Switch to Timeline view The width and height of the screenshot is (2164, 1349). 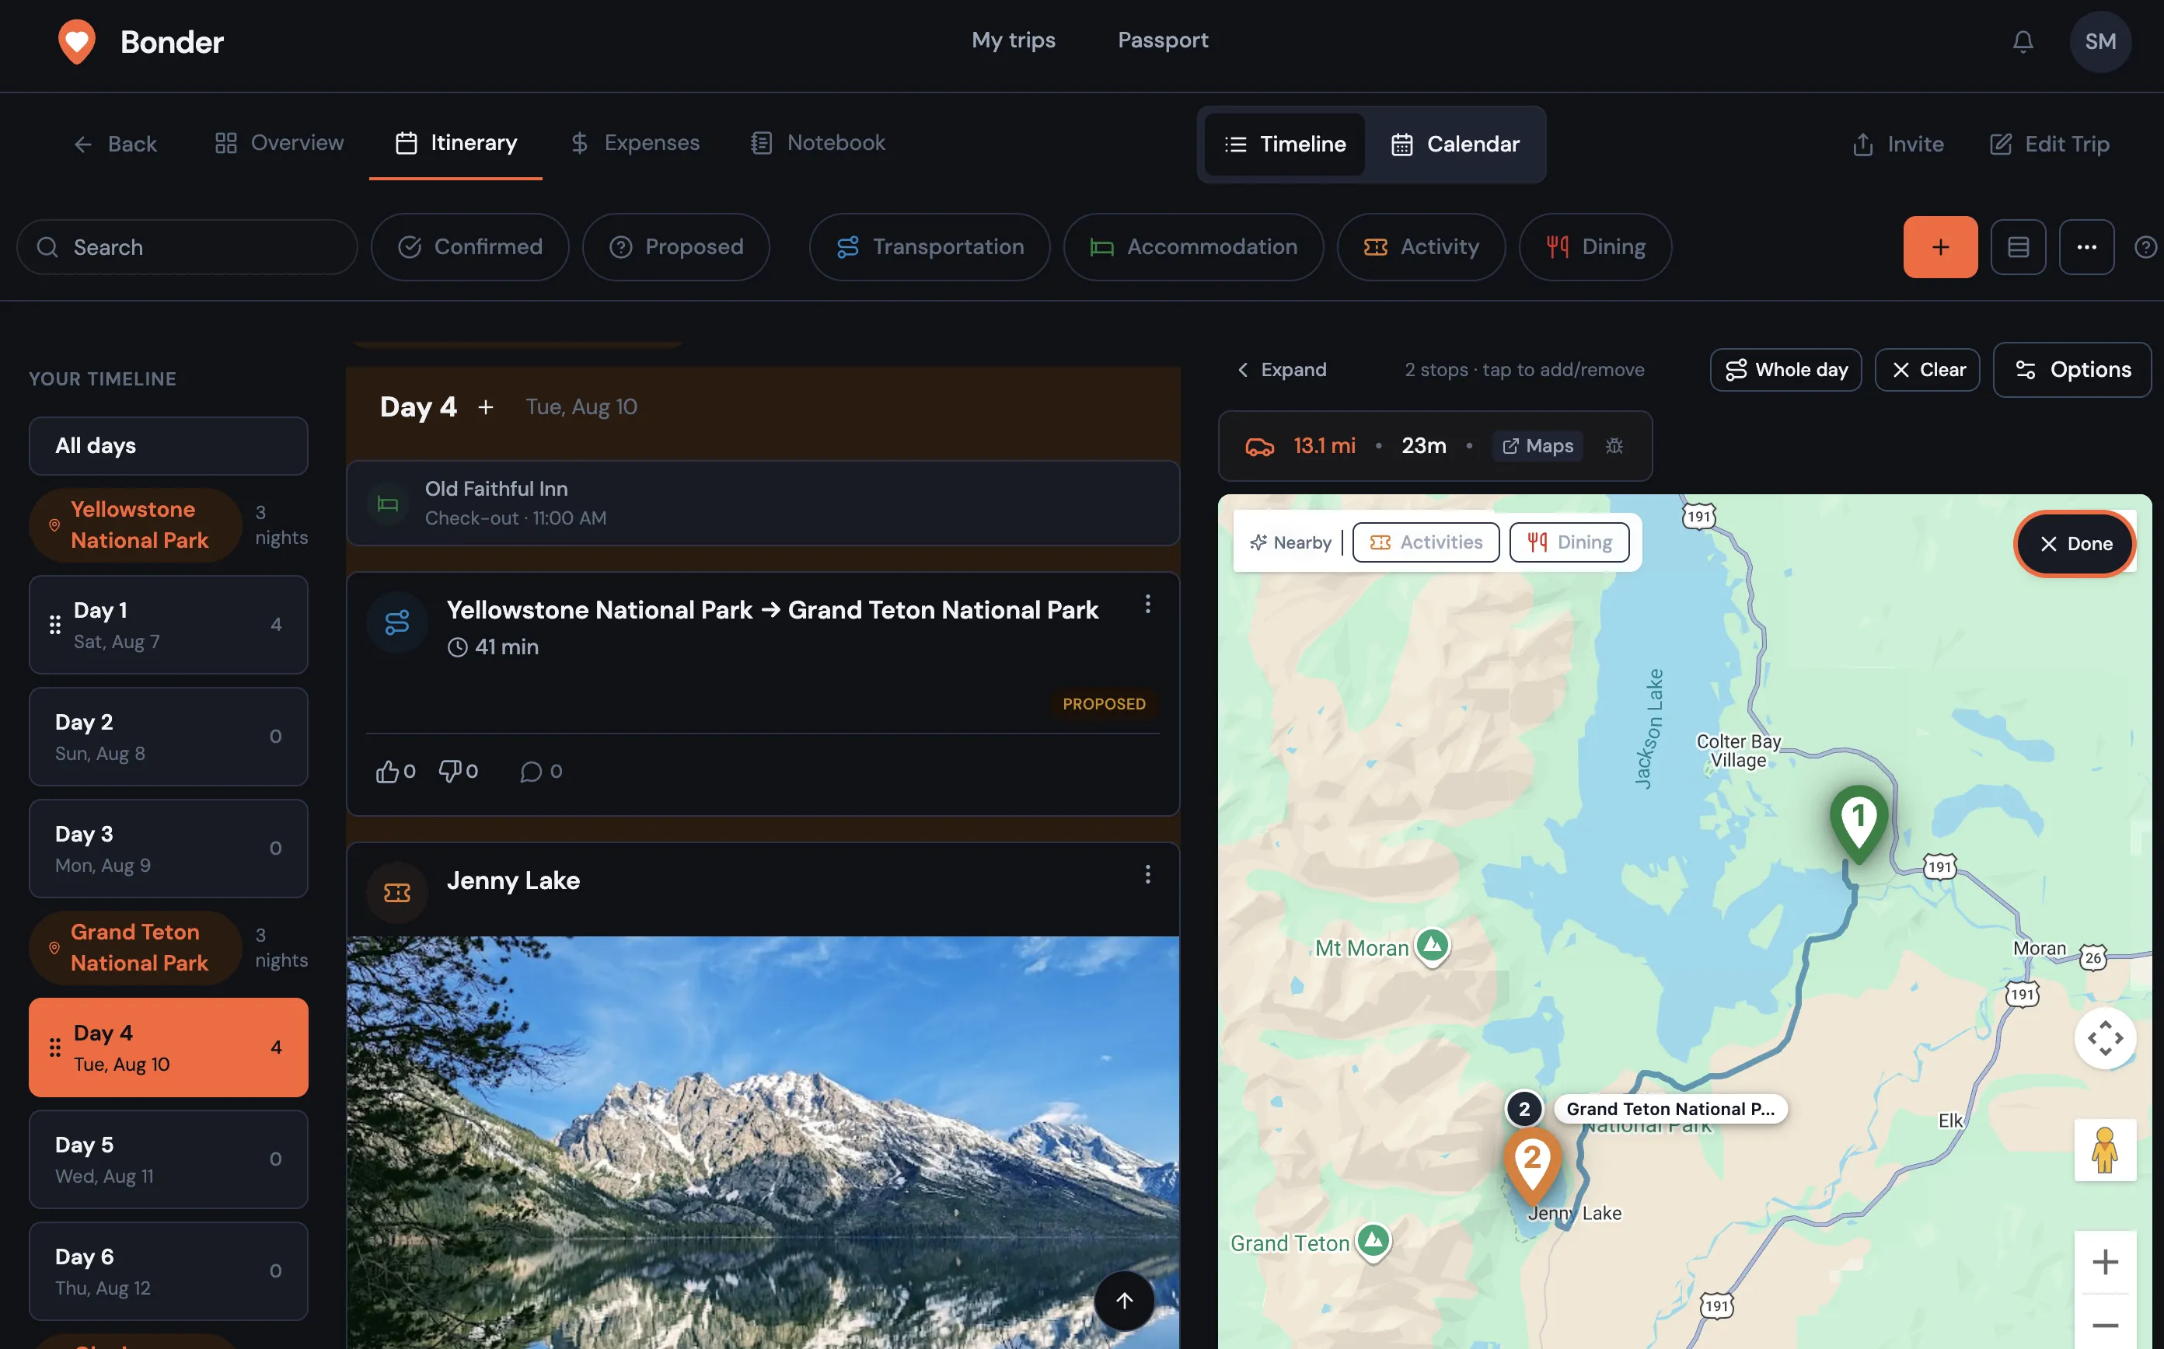1284,145
